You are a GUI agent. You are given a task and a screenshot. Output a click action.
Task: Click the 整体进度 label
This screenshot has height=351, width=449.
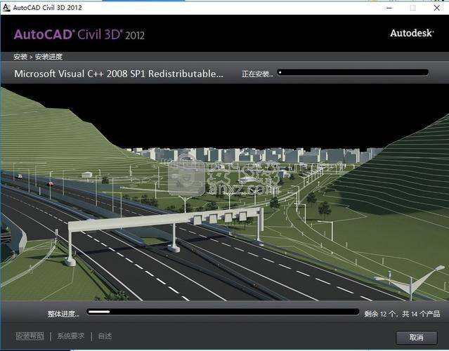tap(63, 314)
